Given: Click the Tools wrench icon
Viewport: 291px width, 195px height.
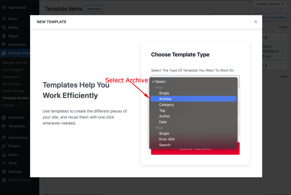Looking at the screenshot, I should click(x=4, y=163).
